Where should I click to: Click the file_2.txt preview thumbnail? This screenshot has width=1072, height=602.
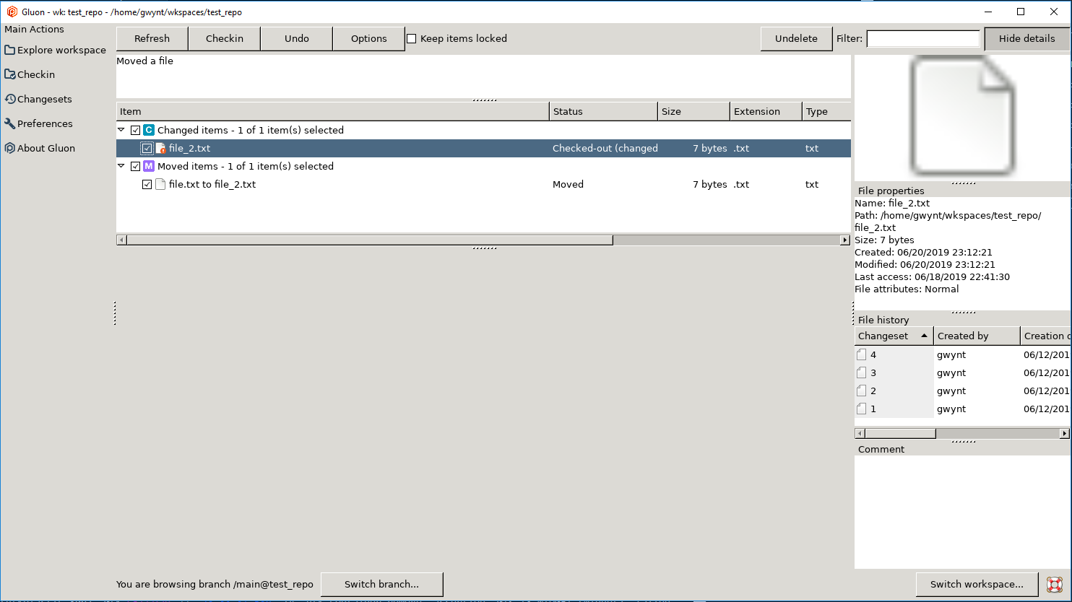point(962,115)
